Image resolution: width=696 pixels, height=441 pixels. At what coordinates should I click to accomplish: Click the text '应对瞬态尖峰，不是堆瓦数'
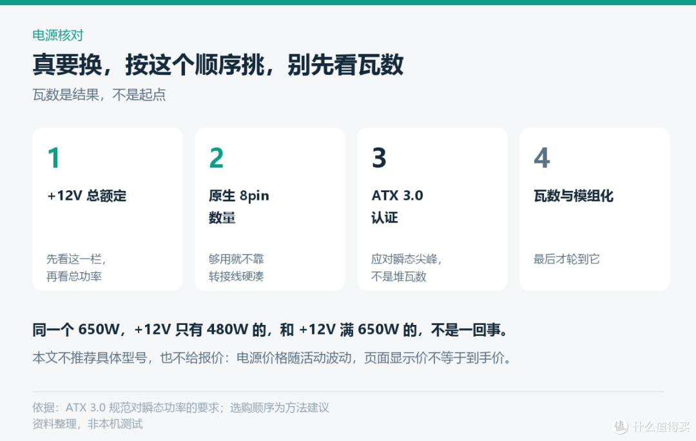[406, 268]
